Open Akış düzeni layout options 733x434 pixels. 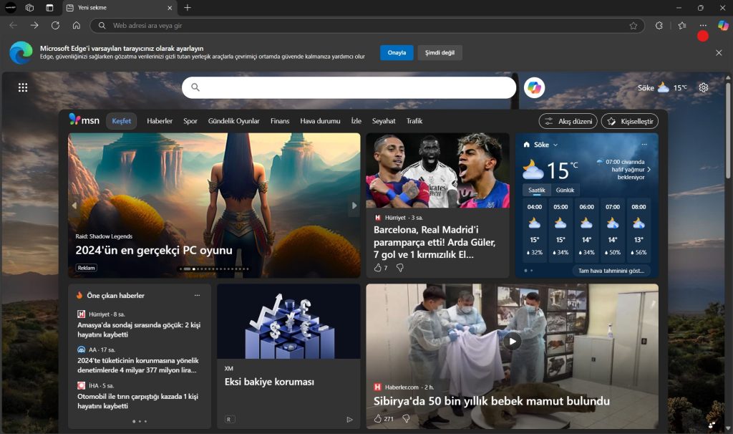(x=568, y=121)
